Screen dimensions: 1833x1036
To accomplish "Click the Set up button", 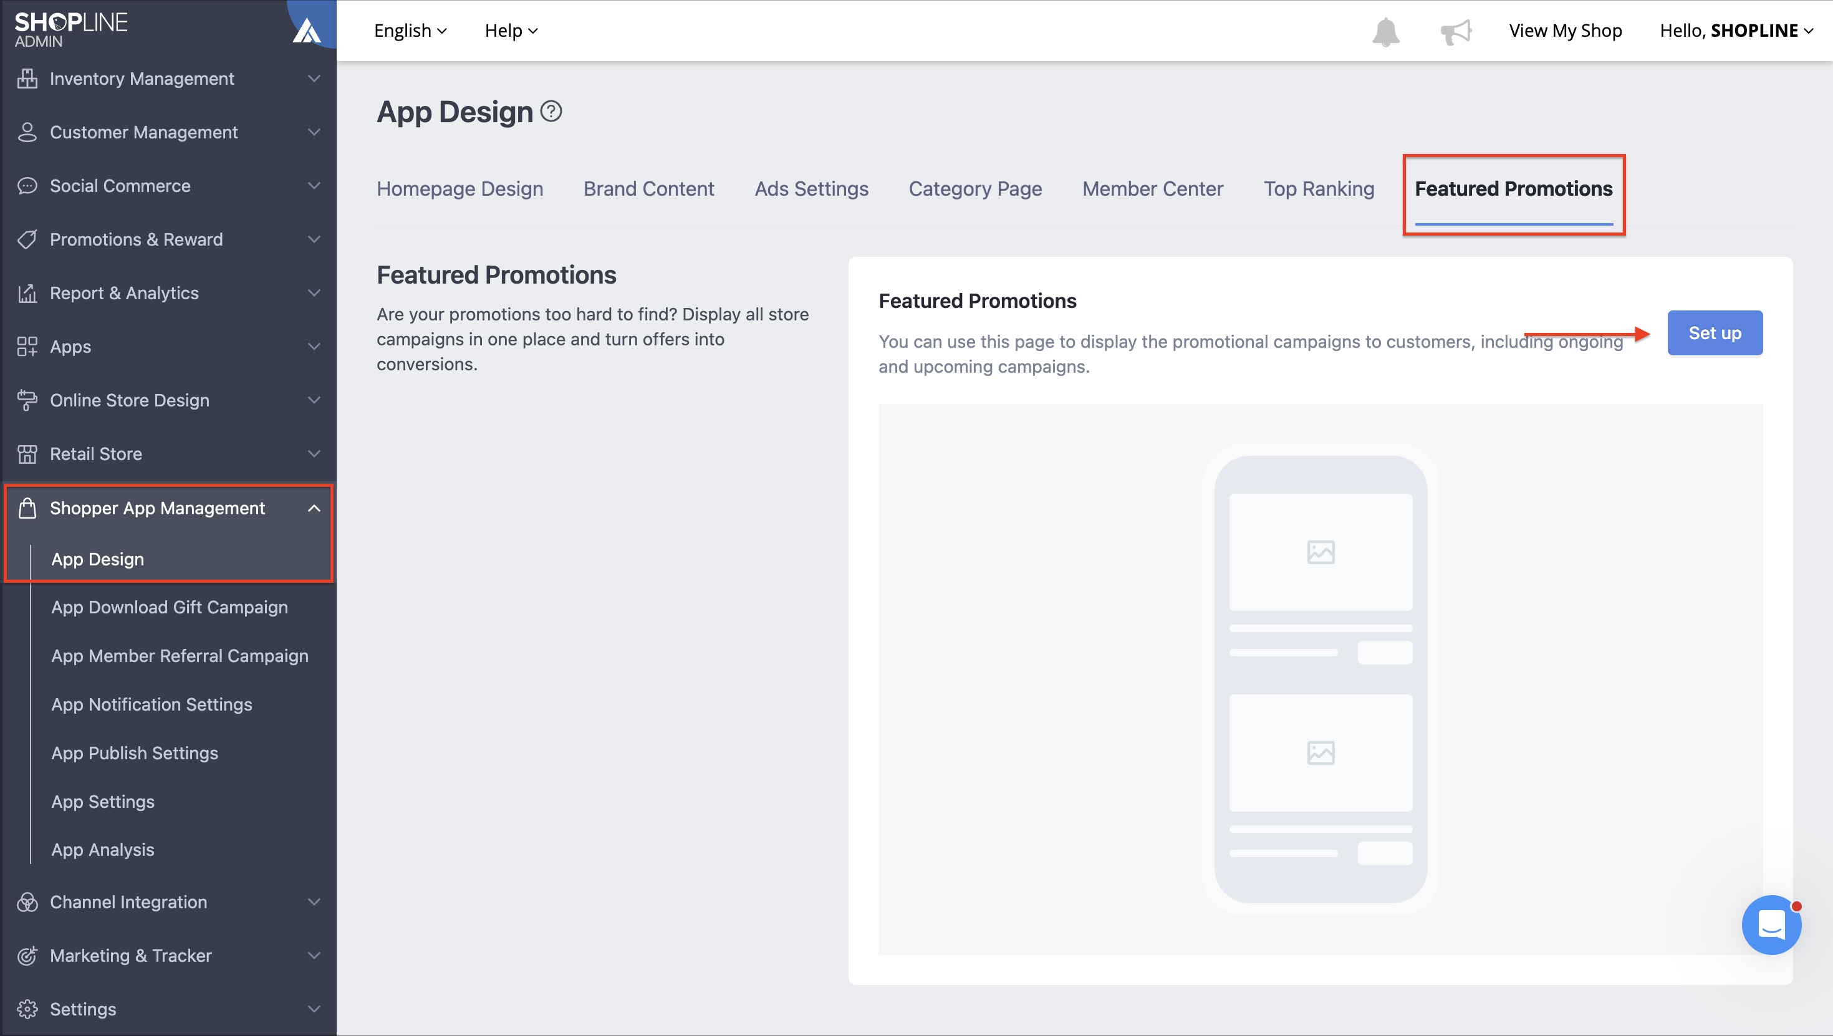I will [x=1715, y=333].
